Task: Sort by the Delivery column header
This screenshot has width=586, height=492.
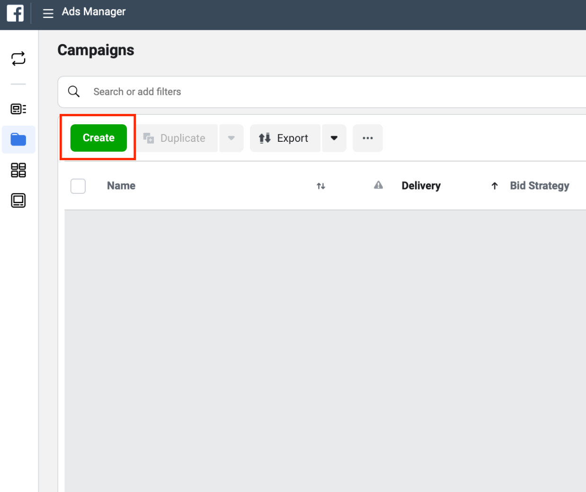Action: [x=421, y=186]
